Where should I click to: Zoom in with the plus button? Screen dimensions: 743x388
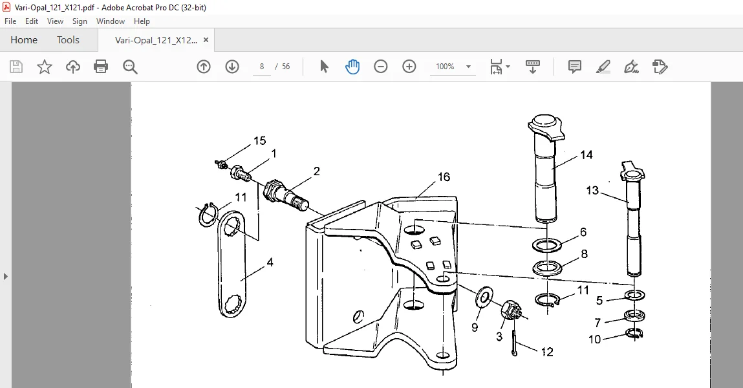pos(409,67)
